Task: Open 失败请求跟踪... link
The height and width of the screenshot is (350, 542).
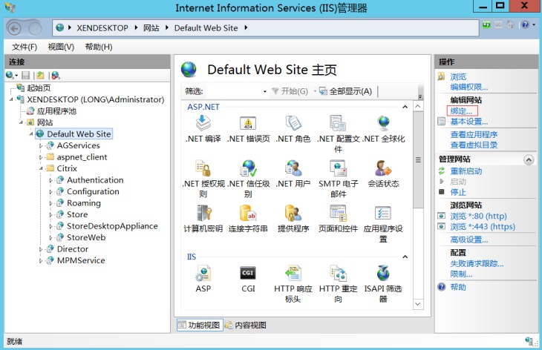Action: 477,264
